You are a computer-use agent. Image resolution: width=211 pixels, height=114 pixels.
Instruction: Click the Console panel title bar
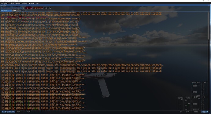point(105,5)
